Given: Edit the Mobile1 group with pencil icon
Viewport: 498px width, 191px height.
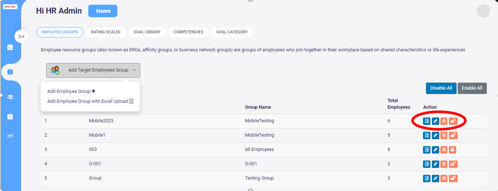Looking at the screenshot, I should pyautogui.click(x=436, y=136).
